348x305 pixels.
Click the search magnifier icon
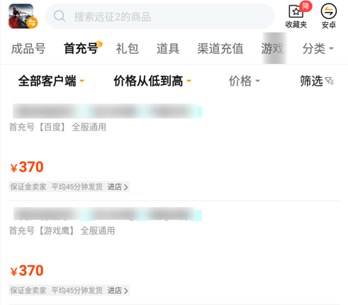click(60, 16)
